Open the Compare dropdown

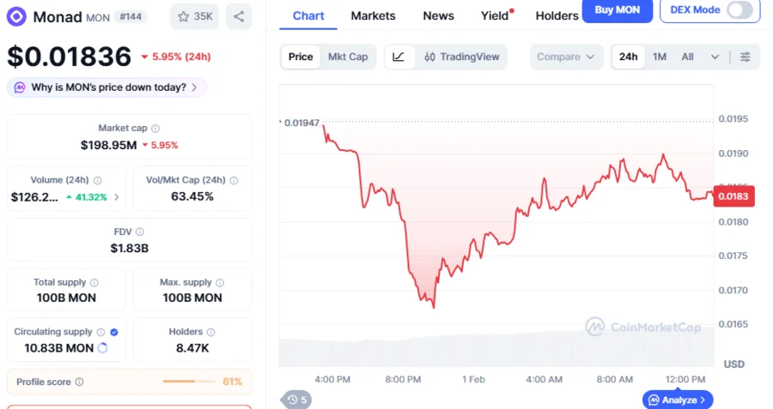pyautogui.click(x=565, y=57)
